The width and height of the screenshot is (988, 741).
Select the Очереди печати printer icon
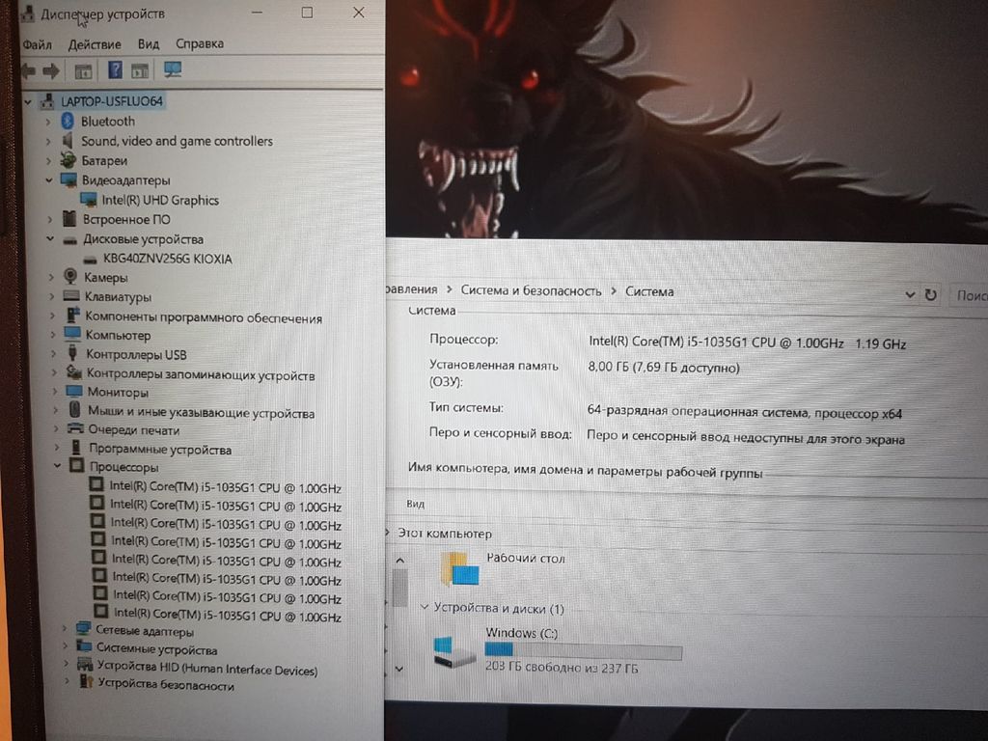(75, 429)
